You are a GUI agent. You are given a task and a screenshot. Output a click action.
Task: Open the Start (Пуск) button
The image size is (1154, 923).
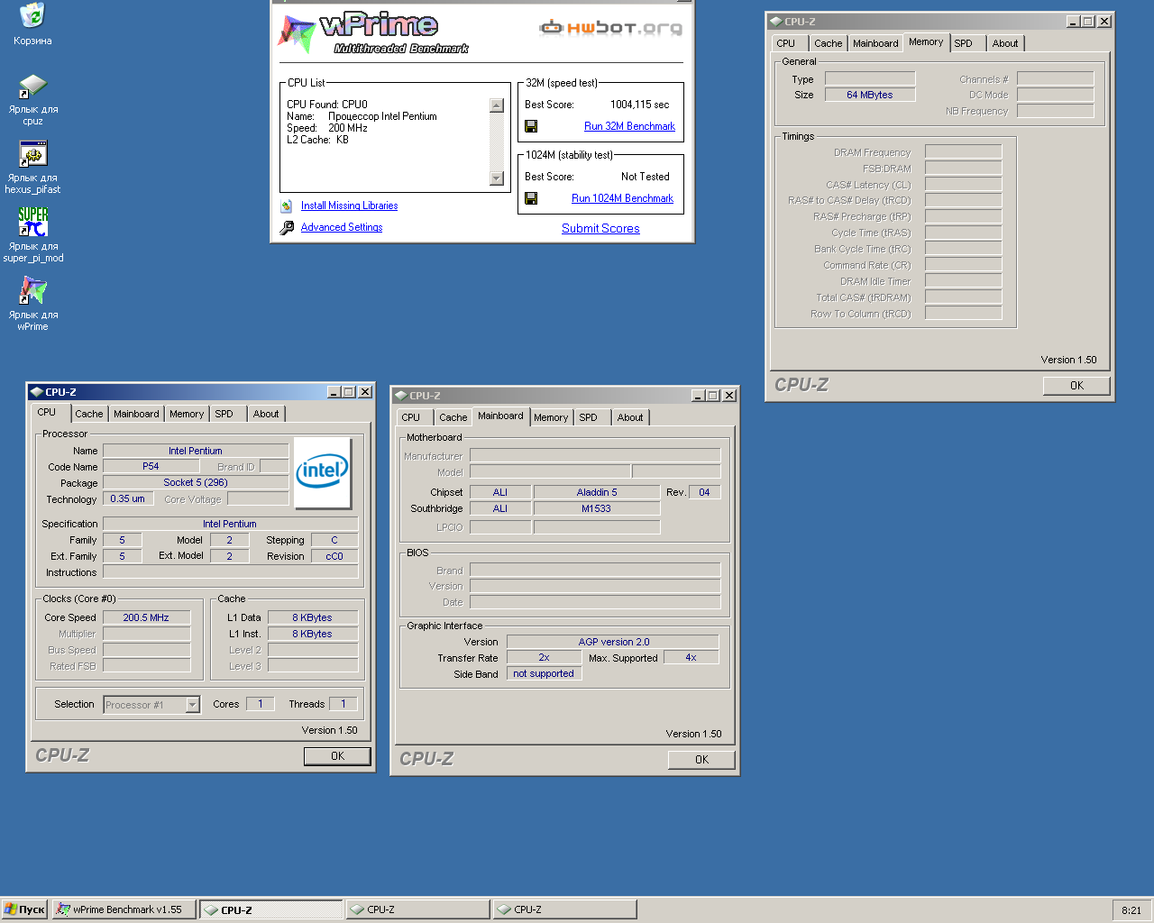tap(24, 909)
